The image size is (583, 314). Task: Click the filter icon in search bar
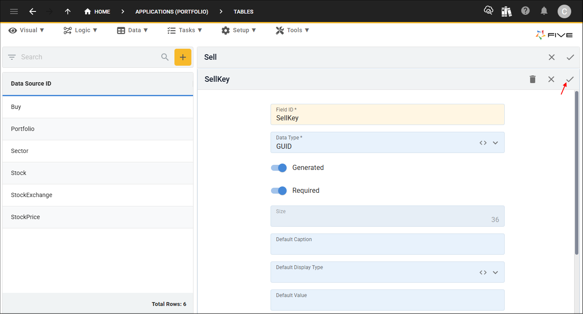12,57
